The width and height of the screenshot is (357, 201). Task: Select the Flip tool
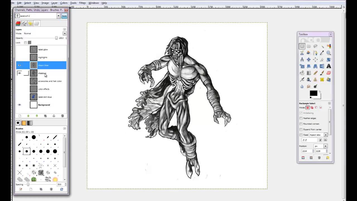coord(322,66)
